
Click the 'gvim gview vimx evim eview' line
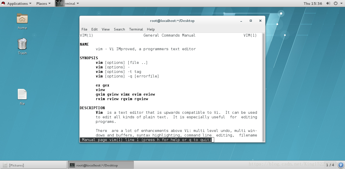click(125, 94)
